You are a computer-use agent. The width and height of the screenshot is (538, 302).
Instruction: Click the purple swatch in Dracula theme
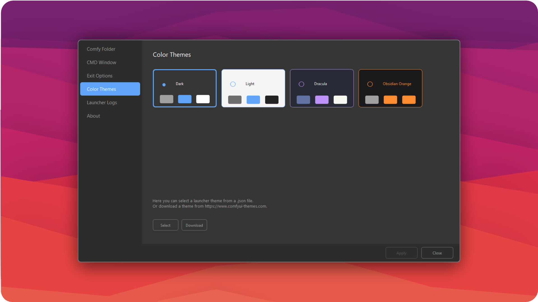[x=322, y=100]
